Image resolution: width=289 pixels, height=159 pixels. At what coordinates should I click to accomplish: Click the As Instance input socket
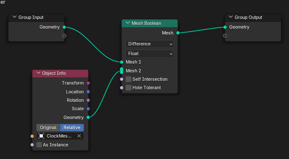coord(32,145)
